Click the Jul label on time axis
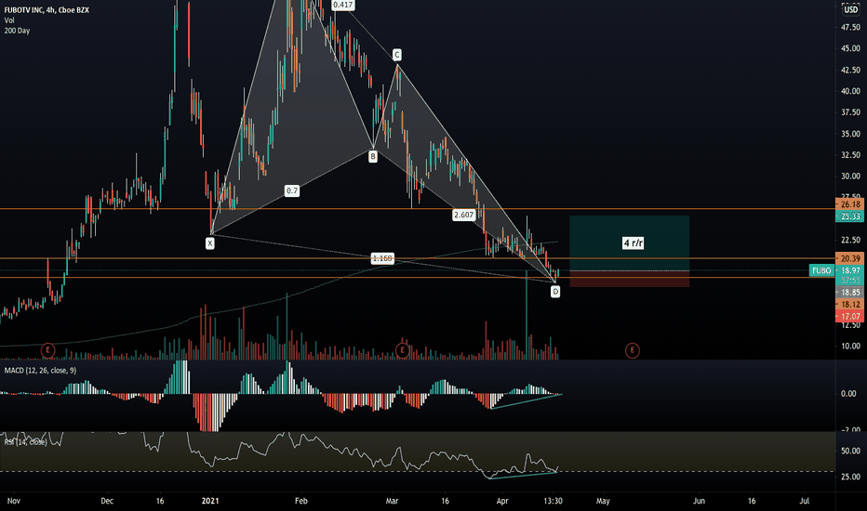The height and width of the screenshot is (511, 867). tap(805, 501)
